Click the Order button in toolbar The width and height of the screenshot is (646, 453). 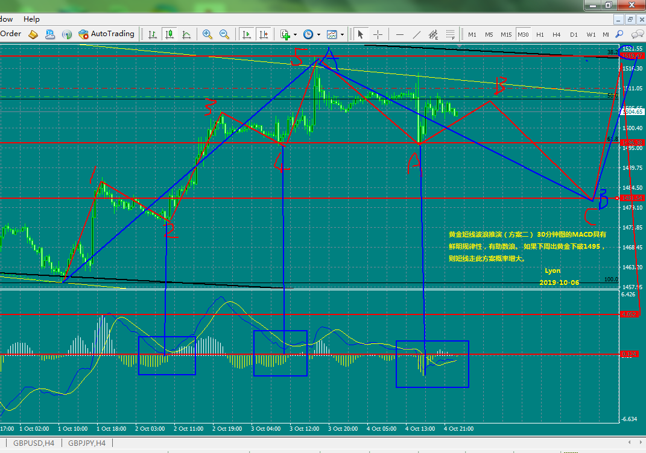click(x=11, y=34)
